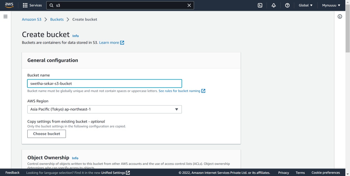Click external link icon after Learn more

tap(122, 43)
